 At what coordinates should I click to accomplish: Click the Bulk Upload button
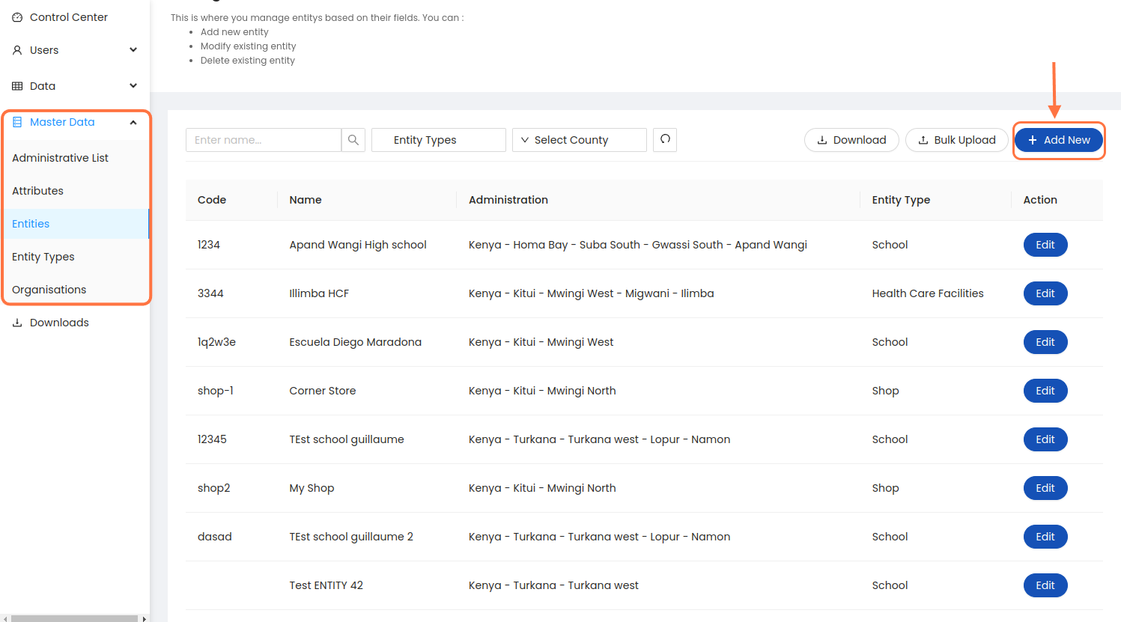957,140
